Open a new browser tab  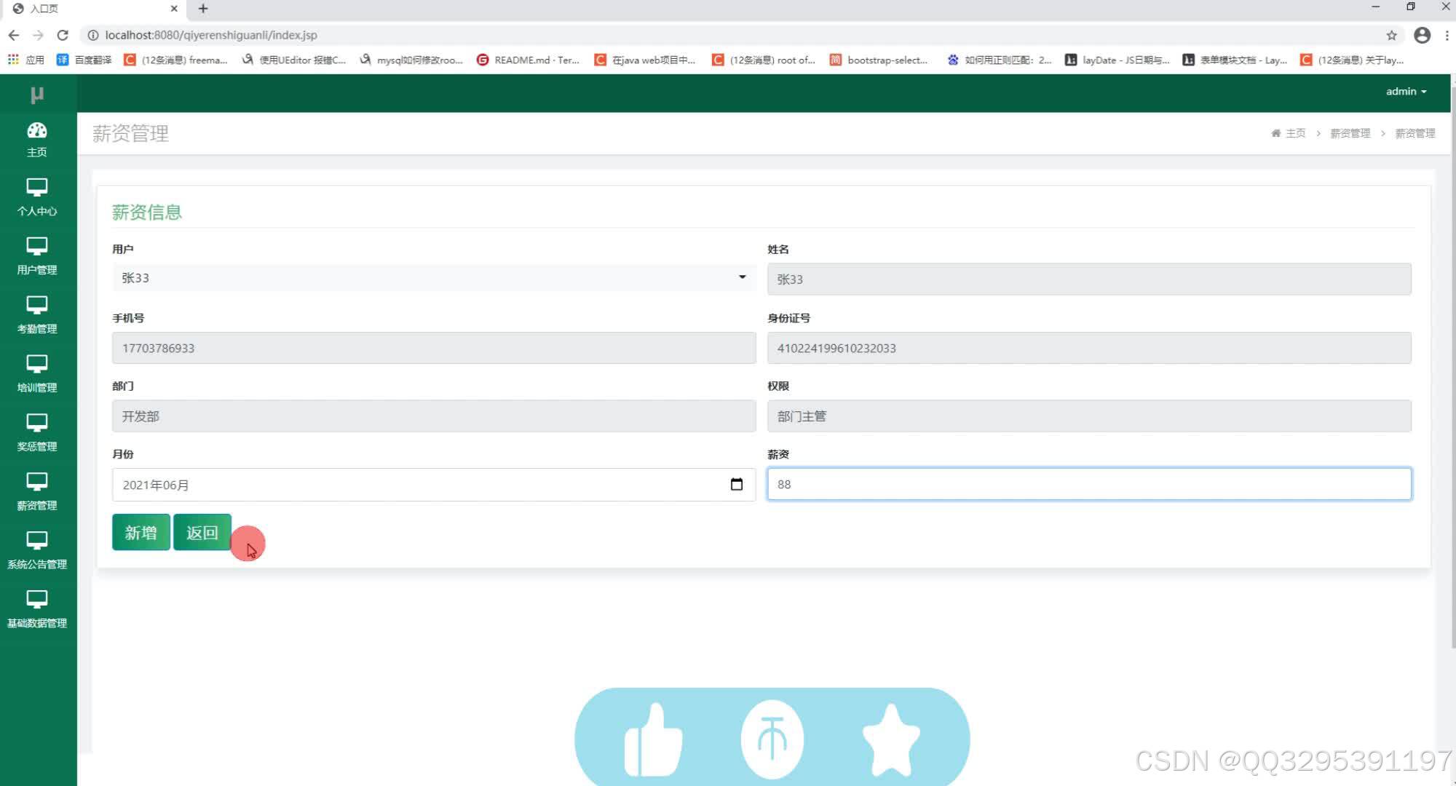203,9
